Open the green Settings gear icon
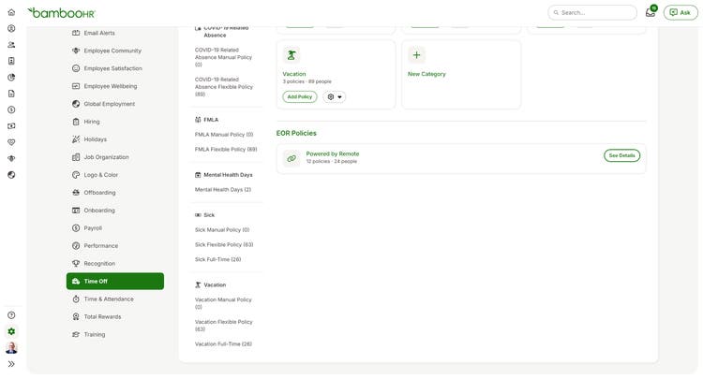The height and width of the screenshot is (379, 703). click(11, 331)
